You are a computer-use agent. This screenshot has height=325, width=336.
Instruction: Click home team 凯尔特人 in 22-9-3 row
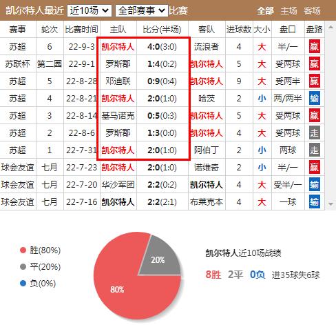tap(118, 47)
